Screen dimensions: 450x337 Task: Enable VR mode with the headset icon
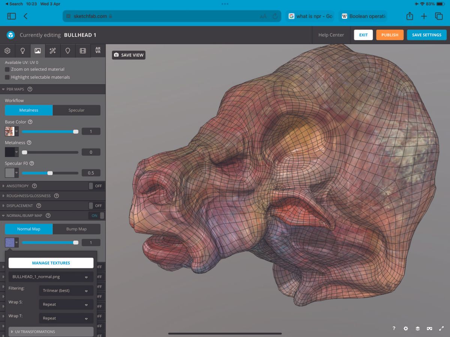(430, 328)
